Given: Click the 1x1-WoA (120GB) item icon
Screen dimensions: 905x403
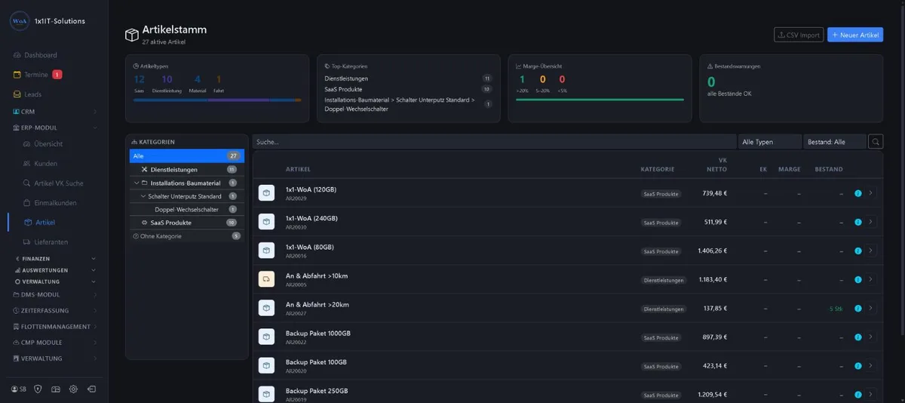Looking at the screenshot, I should (266, 193).
